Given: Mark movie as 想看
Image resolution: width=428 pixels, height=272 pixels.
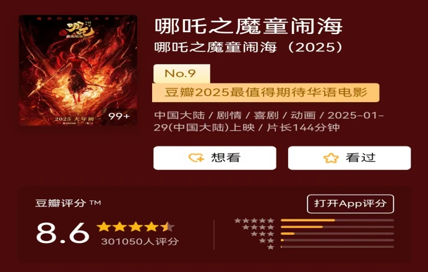Looking at the screenshot, I should click(x=215, y=158).
